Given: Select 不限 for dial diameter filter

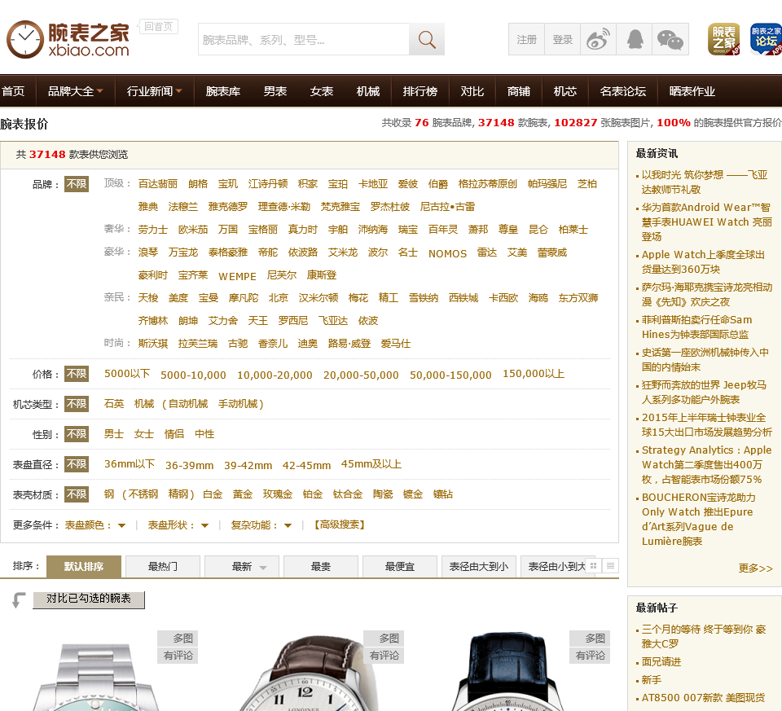Looking at the screenshot, I should pos(77,464).
